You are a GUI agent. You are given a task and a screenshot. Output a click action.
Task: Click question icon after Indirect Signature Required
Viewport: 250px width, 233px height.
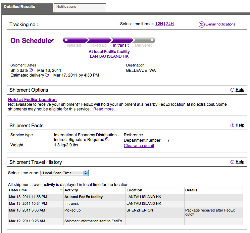[x=107, y=139]
